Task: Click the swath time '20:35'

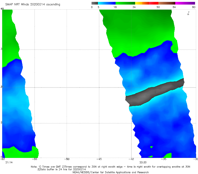Action: [x=143, y=162]
